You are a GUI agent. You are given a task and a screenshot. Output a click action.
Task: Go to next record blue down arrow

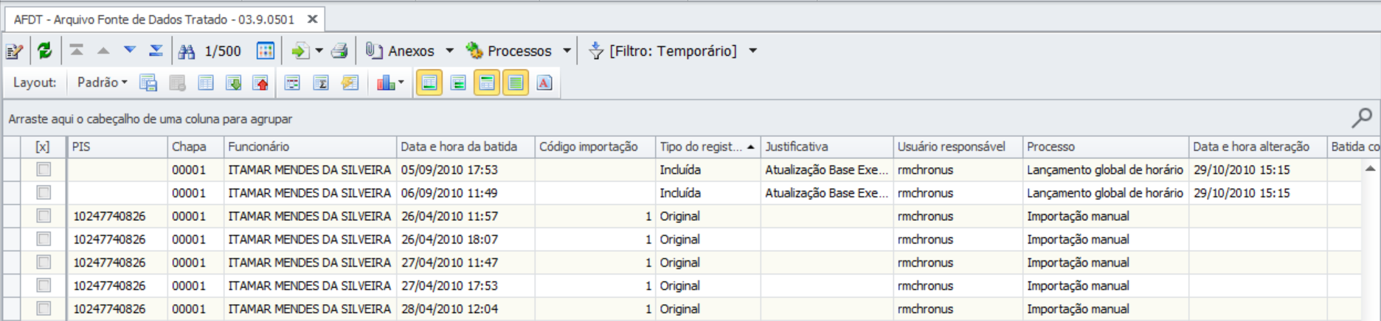(x=130, y=50)
